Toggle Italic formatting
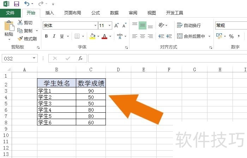 tap(54, 36)
